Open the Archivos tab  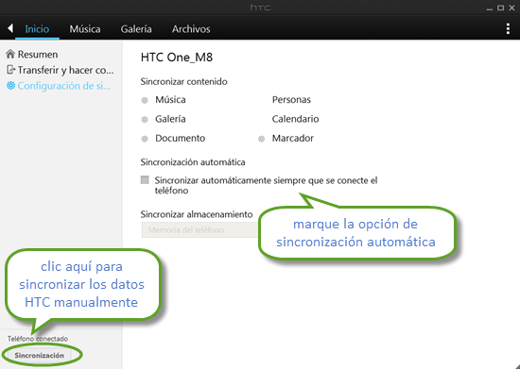(191, 29)
